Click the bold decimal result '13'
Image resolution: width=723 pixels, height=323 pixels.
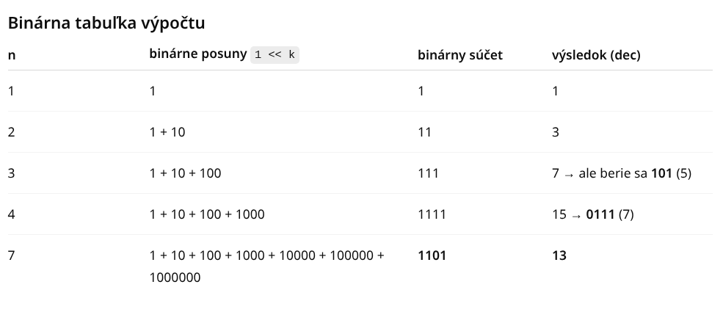coord(559,255)
